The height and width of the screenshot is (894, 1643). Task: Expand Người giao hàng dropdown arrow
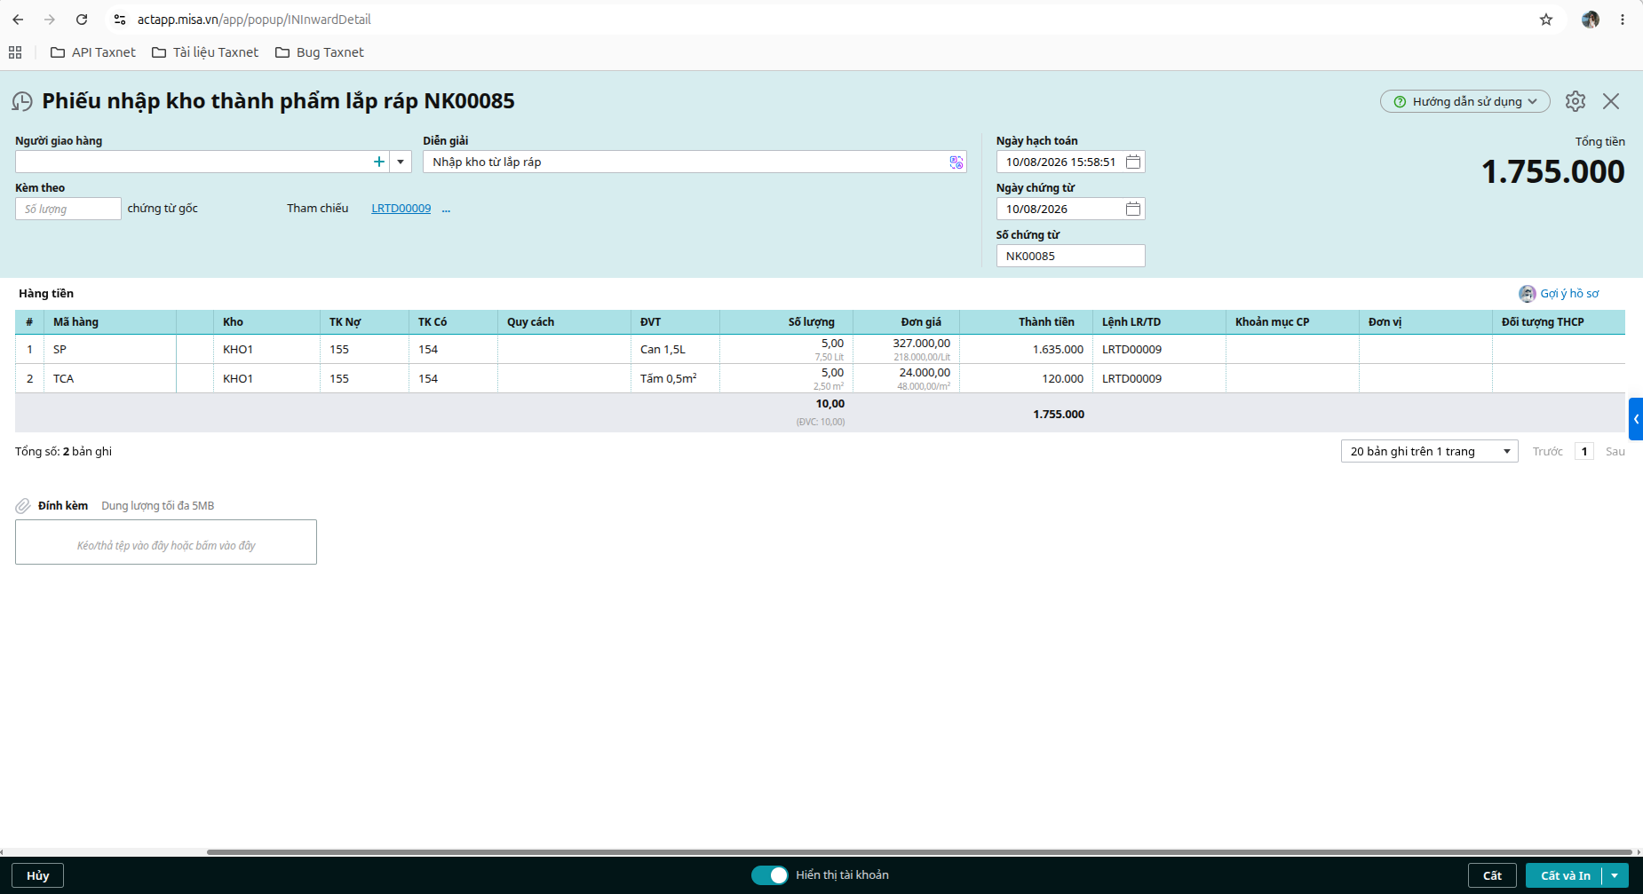click(x=401, y=162)
